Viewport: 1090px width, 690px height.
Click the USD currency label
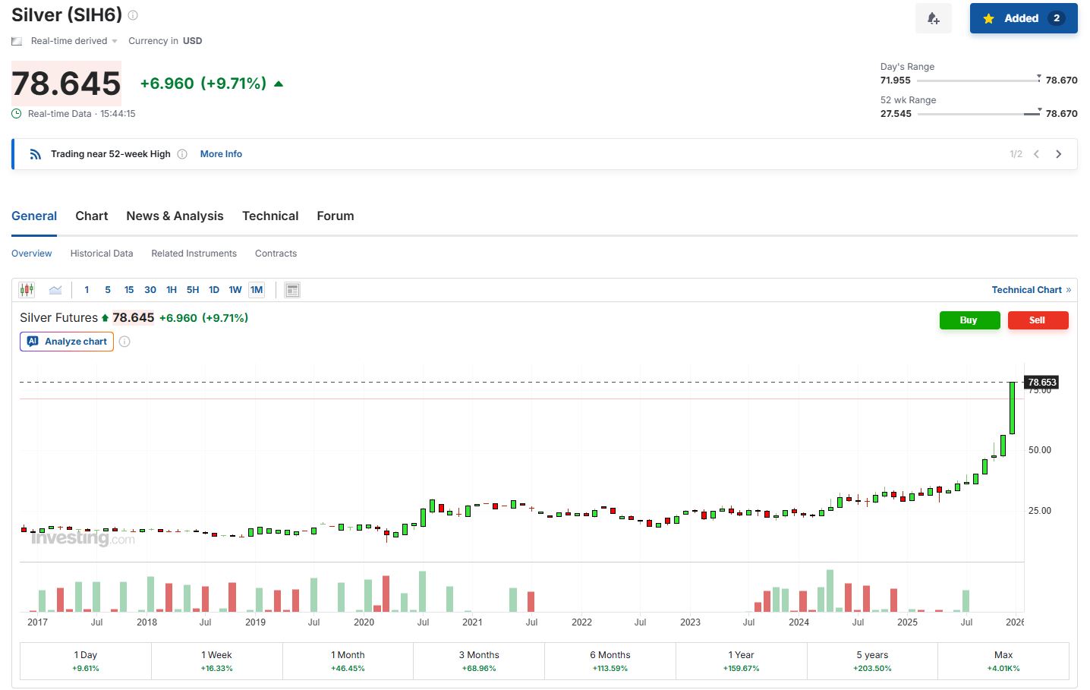193,41
